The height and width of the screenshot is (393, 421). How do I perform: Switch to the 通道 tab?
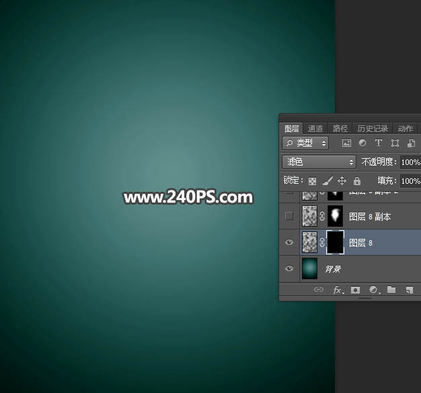pos(315,129)
